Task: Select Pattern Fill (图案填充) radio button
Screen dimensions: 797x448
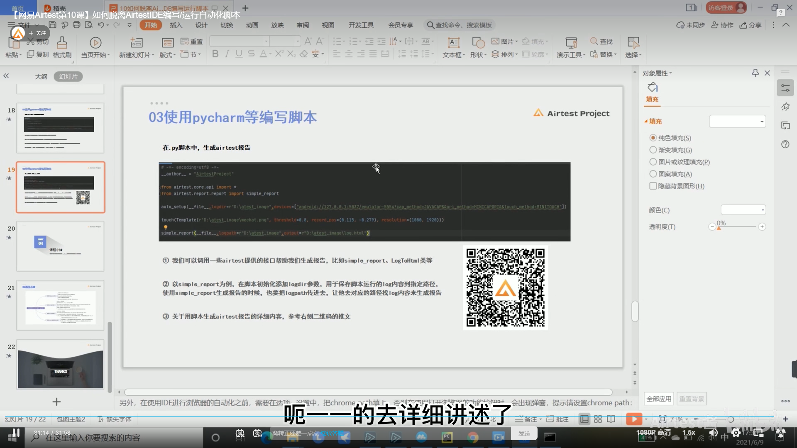Action: [653, 174]
